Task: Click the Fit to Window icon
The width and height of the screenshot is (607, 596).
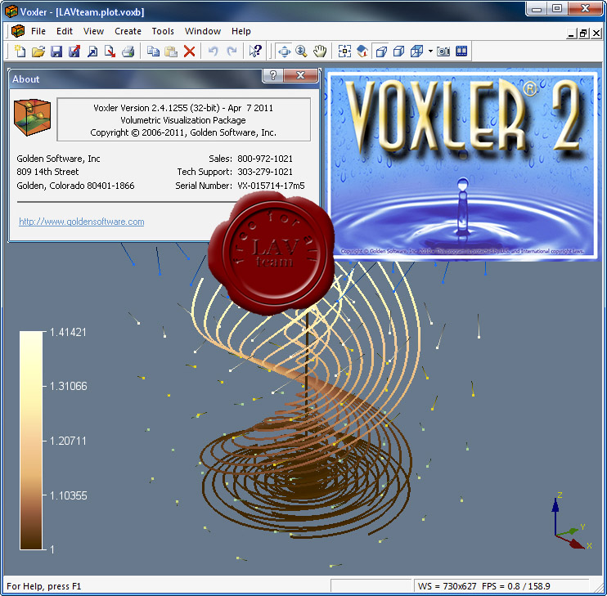Action: coord(344,51)
